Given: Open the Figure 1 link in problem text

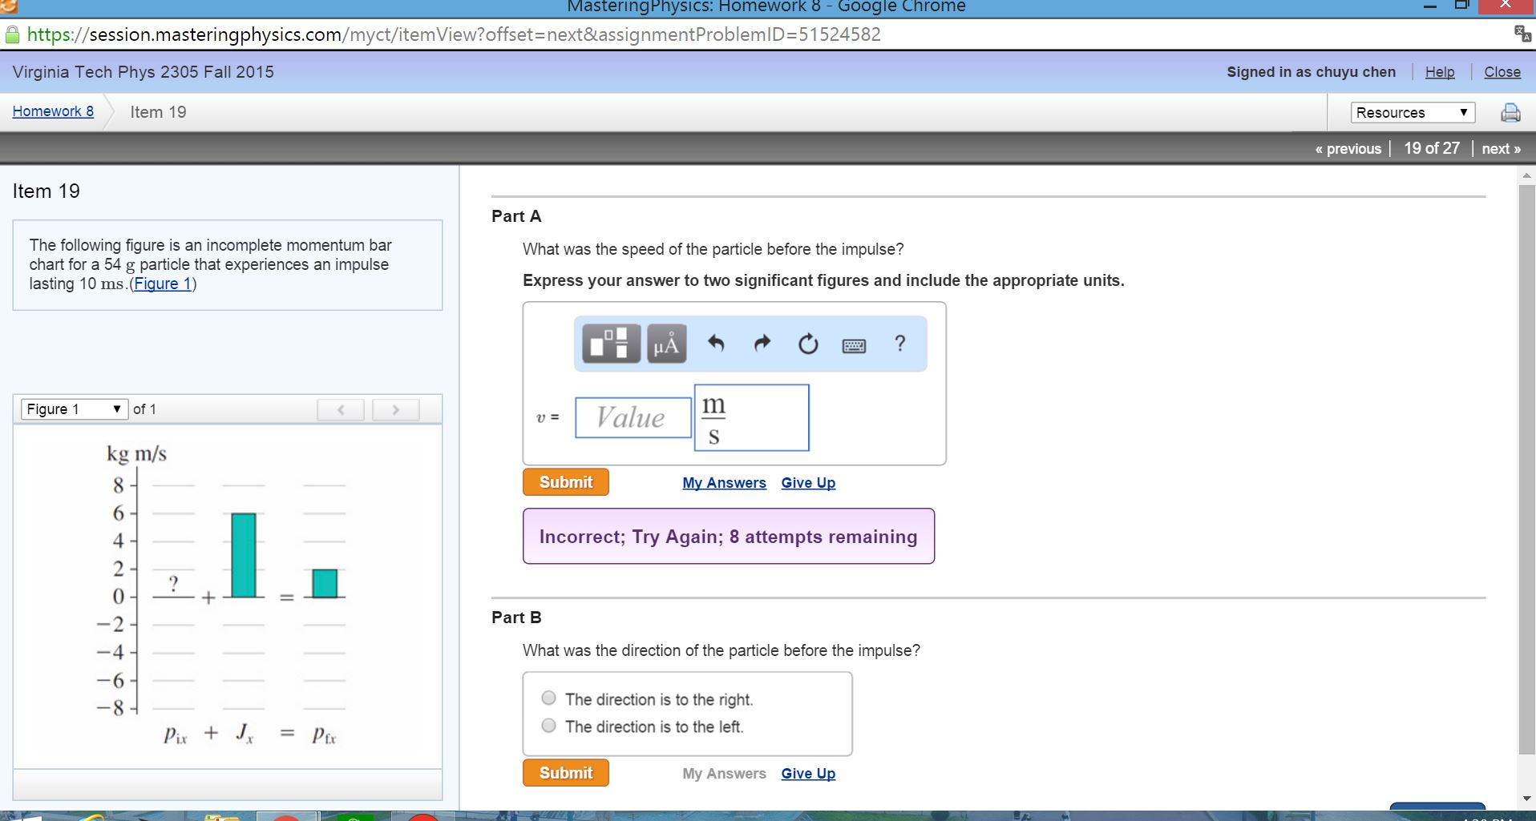Looking at the screenshot, I should [x=163, y=284].
